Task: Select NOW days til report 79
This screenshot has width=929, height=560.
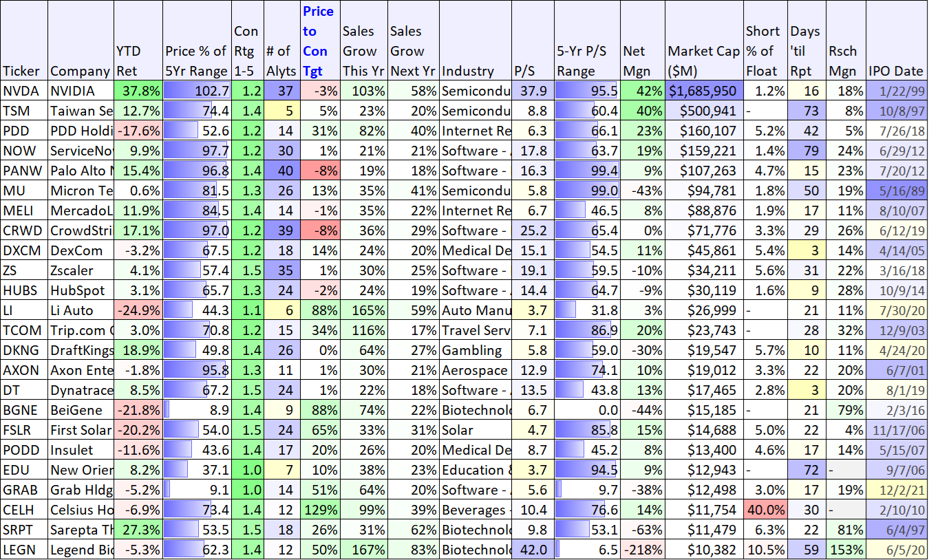Action: click(806, 151)
